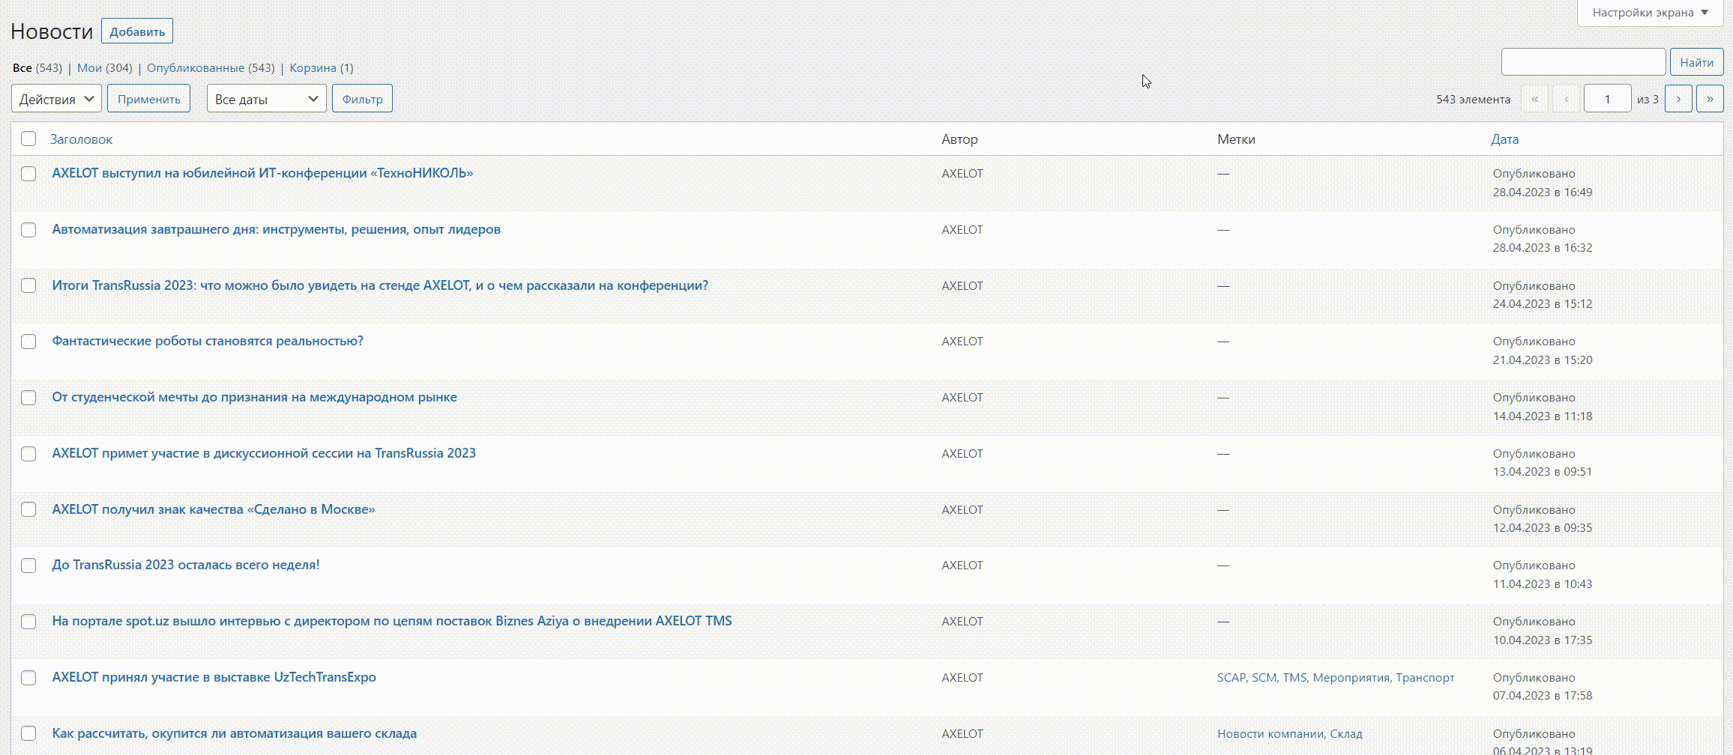Screen dimensions: 1733x755
Task: Tick checkbox for дискуссионной сессии TransRussia post
Action: [x=28, y=454]
